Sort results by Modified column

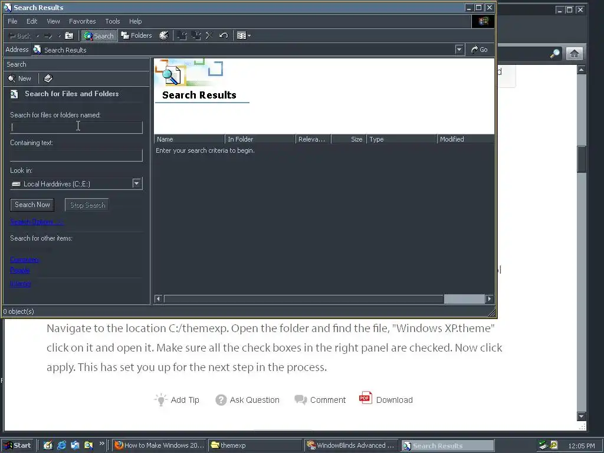coord(466,139)
